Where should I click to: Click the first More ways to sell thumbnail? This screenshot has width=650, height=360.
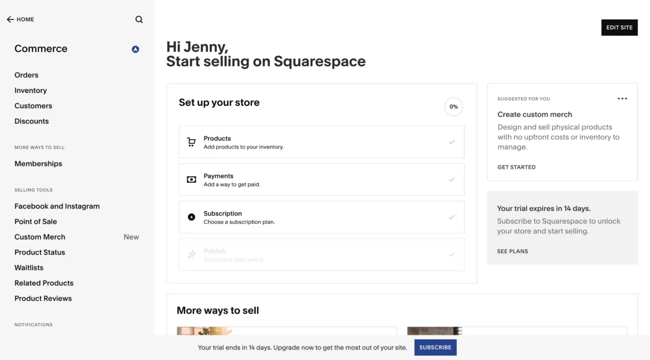click(204, 331)
